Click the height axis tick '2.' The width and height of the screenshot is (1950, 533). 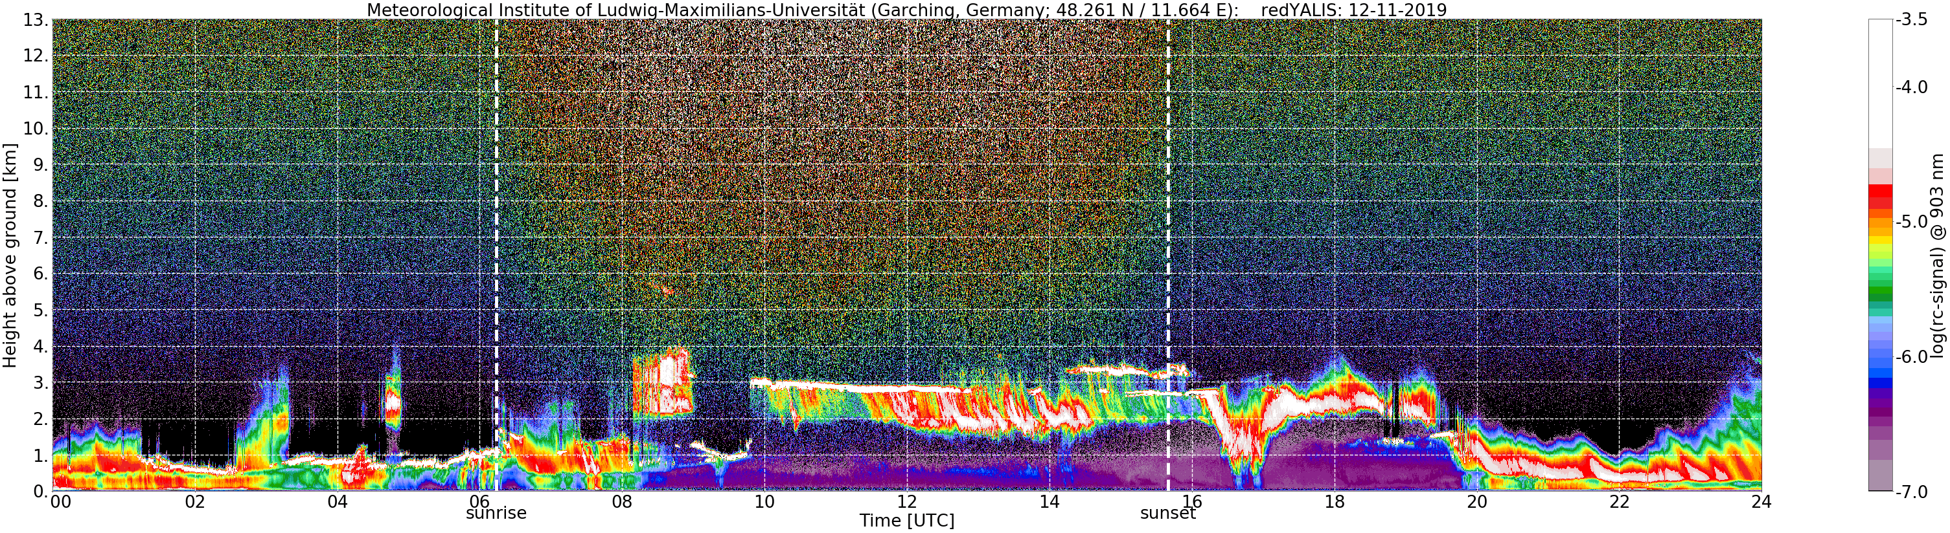point(40,419)
